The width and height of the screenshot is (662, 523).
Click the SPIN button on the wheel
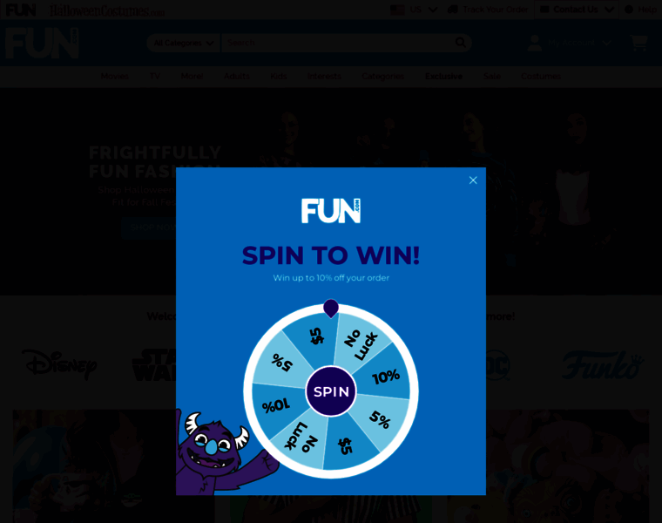[331, 391]
